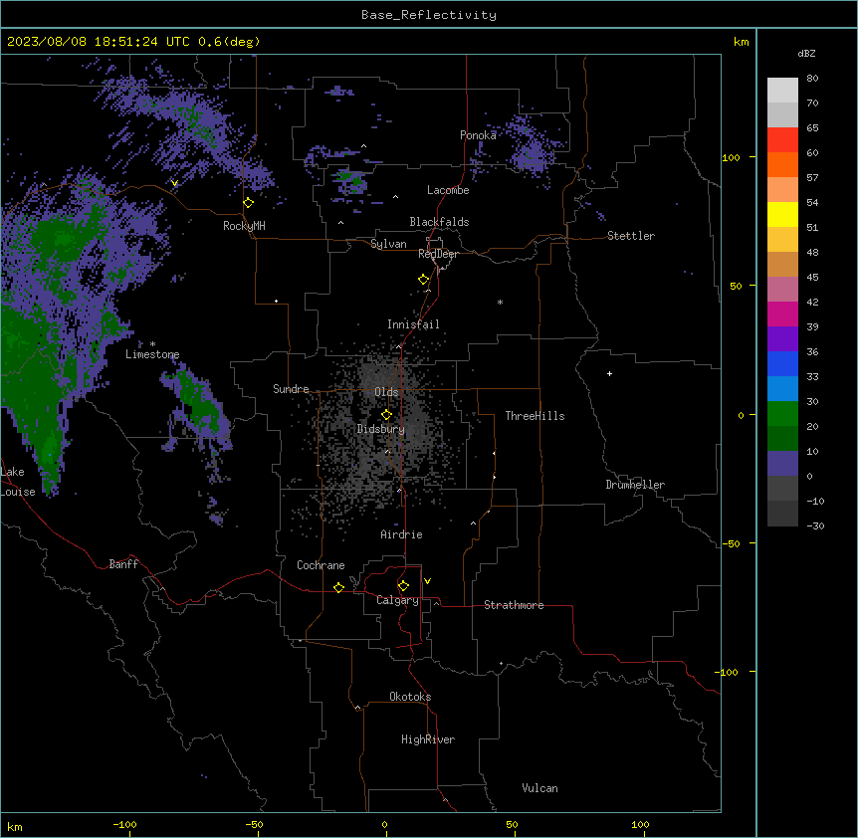The height and width of the screenshot is (838, 858).
Task: Pick the violet 36-39 dBZ legend color
Action: pyautogui.click(x=782, y=339)
